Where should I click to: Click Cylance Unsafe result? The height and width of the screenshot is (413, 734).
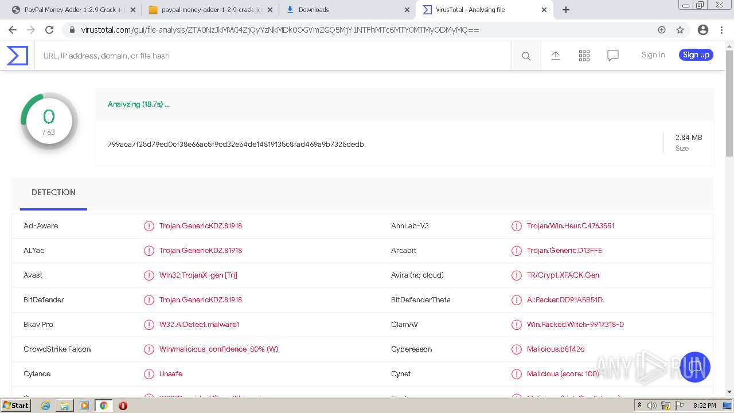(x=171, y=374)
